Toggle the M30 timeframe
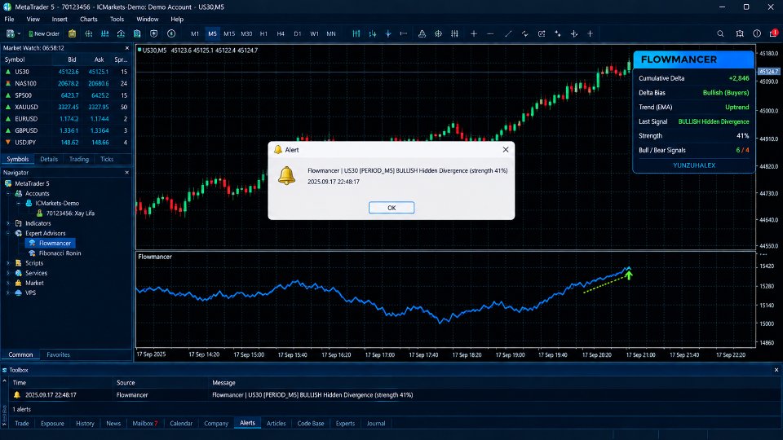The height and width of the screenshot is (440, 783). click(x=246, y=33)
